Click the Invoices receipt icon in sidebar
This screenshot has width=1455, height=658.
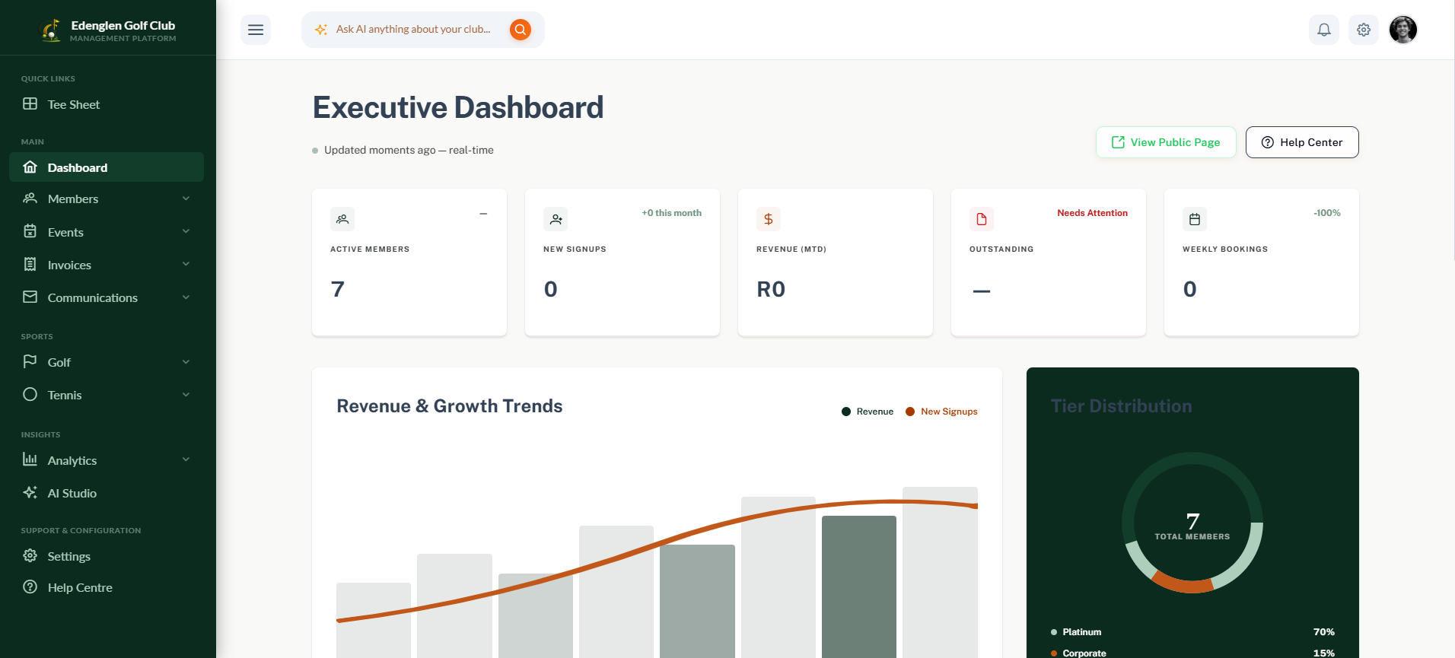point(30,264)
